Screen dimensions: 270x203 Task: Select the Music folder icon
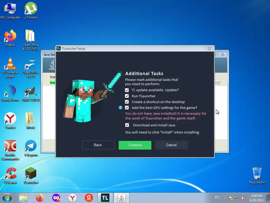(x=31, y=121)
